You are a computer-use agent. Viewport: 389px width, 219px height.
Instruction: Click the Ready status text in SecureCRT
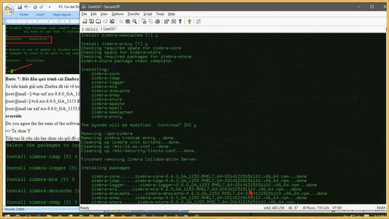tap(85, 208)
